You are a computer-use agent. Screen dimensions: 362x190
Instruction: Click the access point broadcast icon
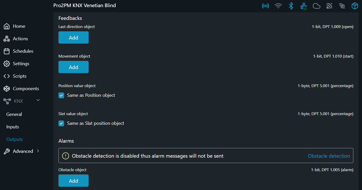[266, 6]
